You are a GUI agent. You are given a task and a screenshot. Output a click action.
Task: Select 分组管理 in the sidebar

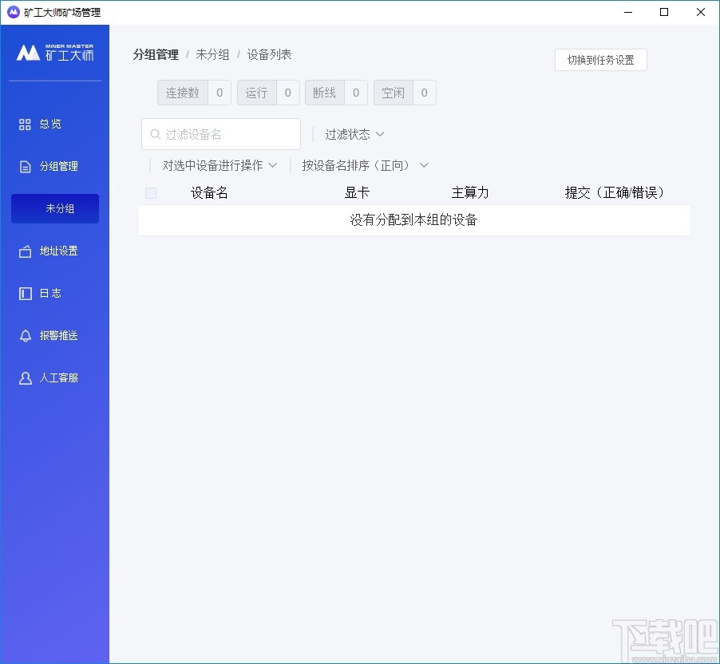tap(56, 166)
